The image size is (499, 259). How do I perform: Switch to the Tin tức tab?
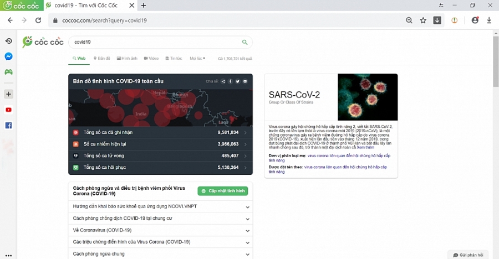point(174,58)
